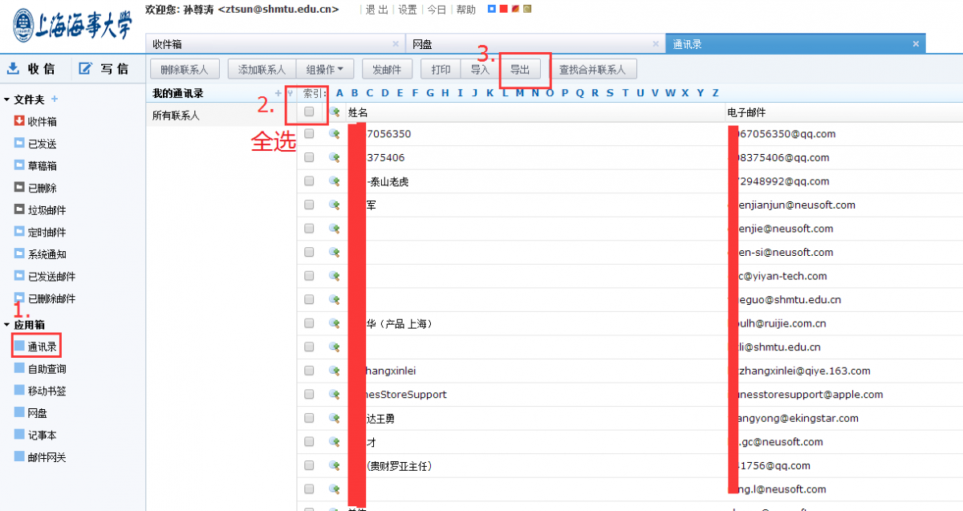This screenshot has width=963, height=511.
Task: Click the contact icon in the 7056350 row
Action: (x=335, y=134)
